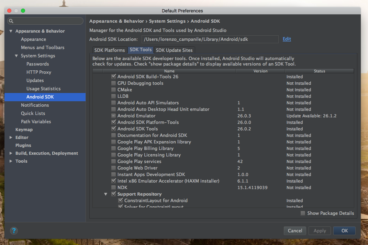Screen dimensions: 368x245
Task: Select HTTP Proxy in the sidebar
Action: (x=39, y=72)
